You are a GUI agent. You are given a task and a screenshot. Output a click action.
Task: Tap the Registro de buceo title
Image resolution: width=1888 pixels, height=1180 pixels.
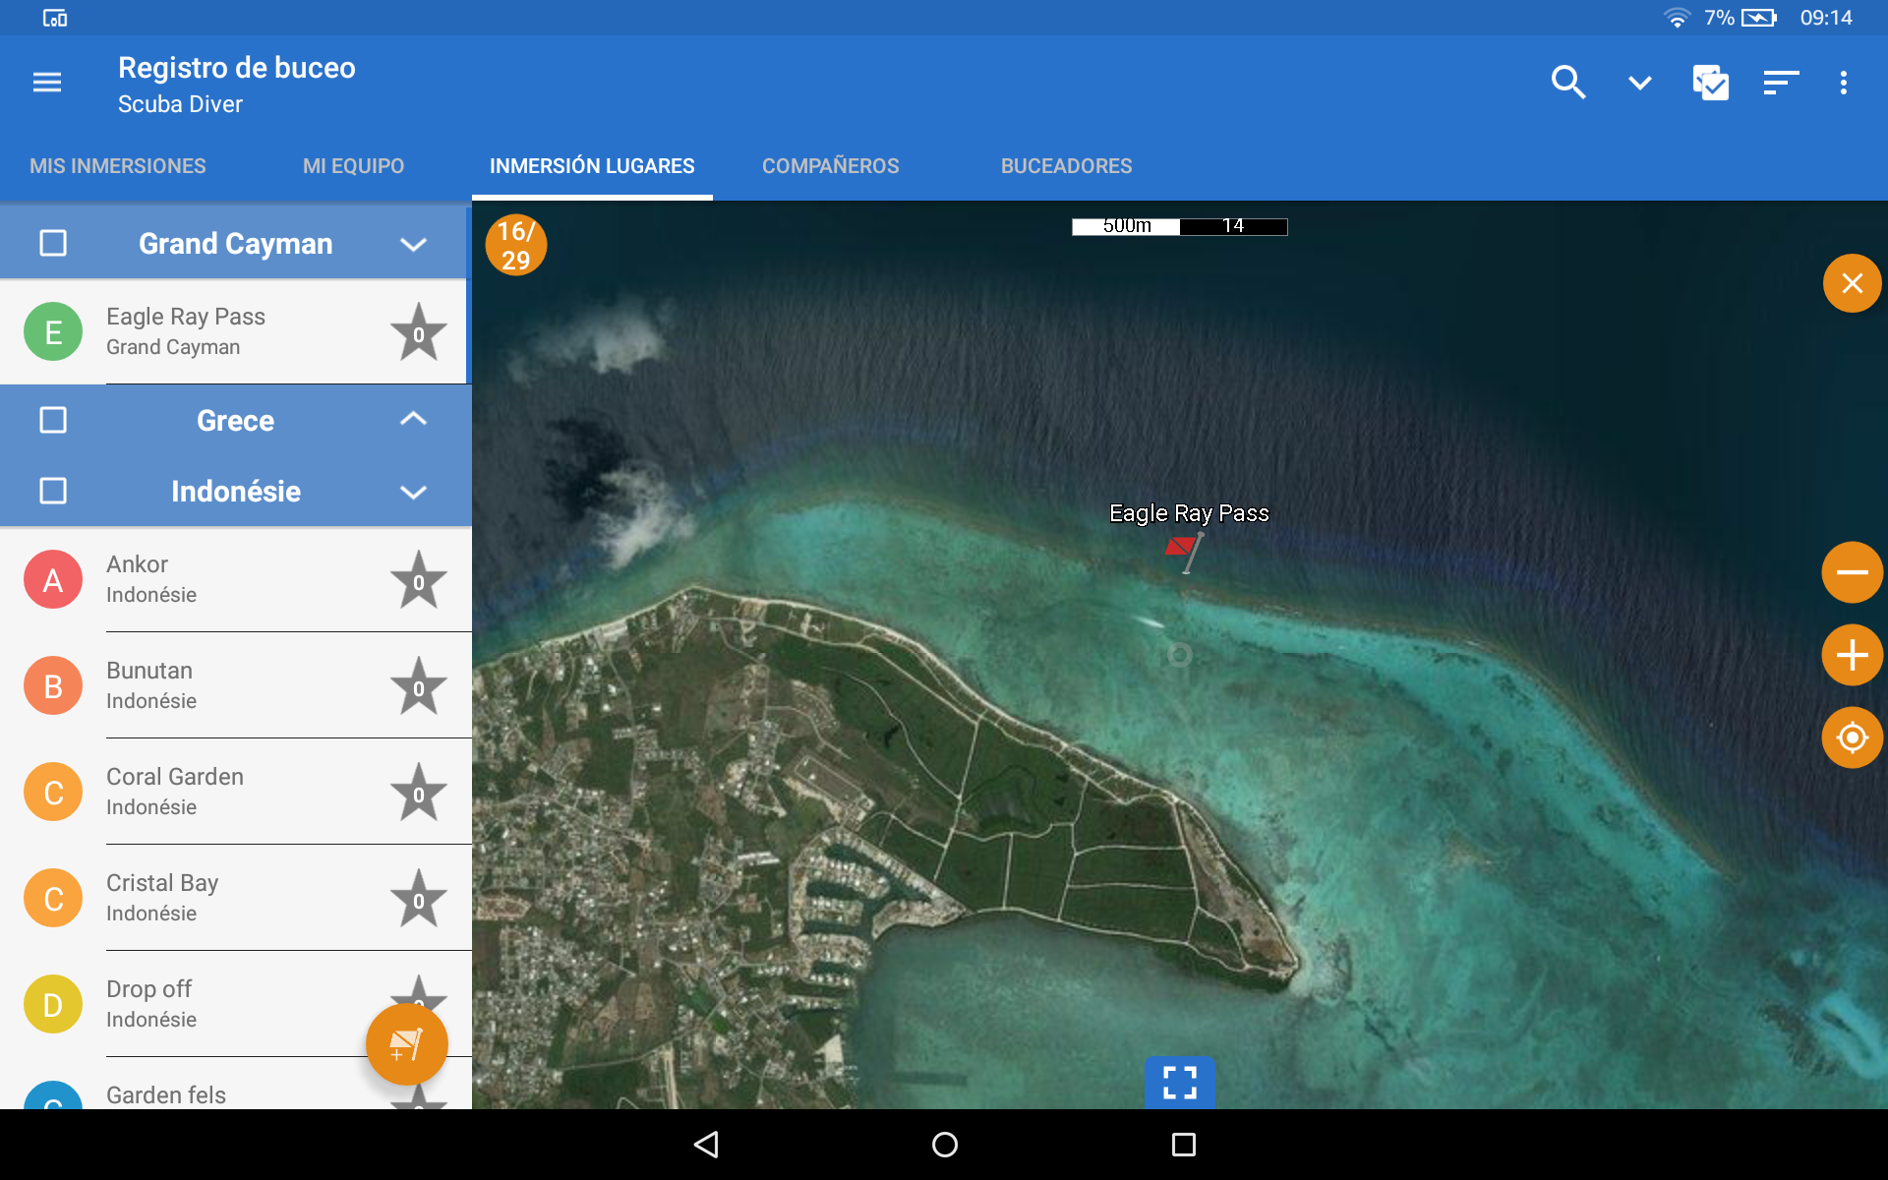237,68
